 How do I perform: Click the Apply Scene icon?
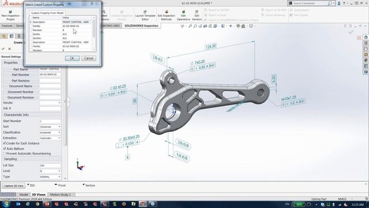243,26
